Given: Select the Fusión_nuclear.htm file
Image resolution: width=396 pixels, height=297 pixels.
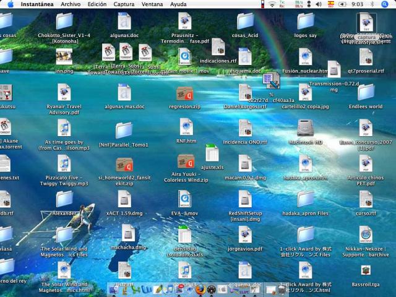Looking at the screenshot, I should pyautogui.click(x=306, y=56).
